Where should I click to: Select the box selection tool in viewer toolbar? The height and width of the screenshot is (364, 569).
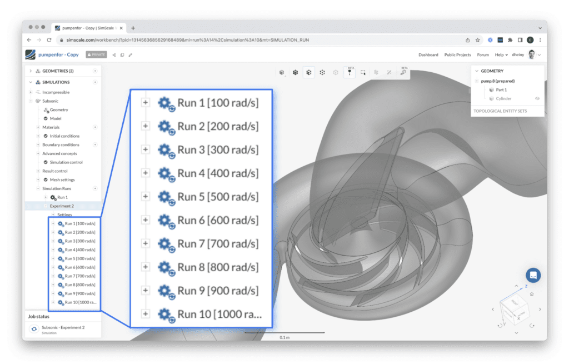363,72
